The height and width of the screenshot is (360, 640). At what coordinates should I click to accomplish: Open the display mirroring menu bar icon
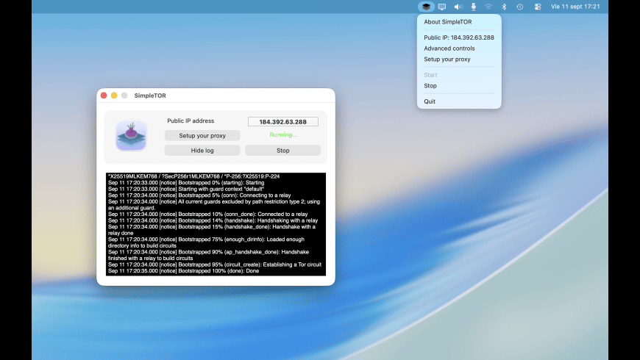point(442,7)
